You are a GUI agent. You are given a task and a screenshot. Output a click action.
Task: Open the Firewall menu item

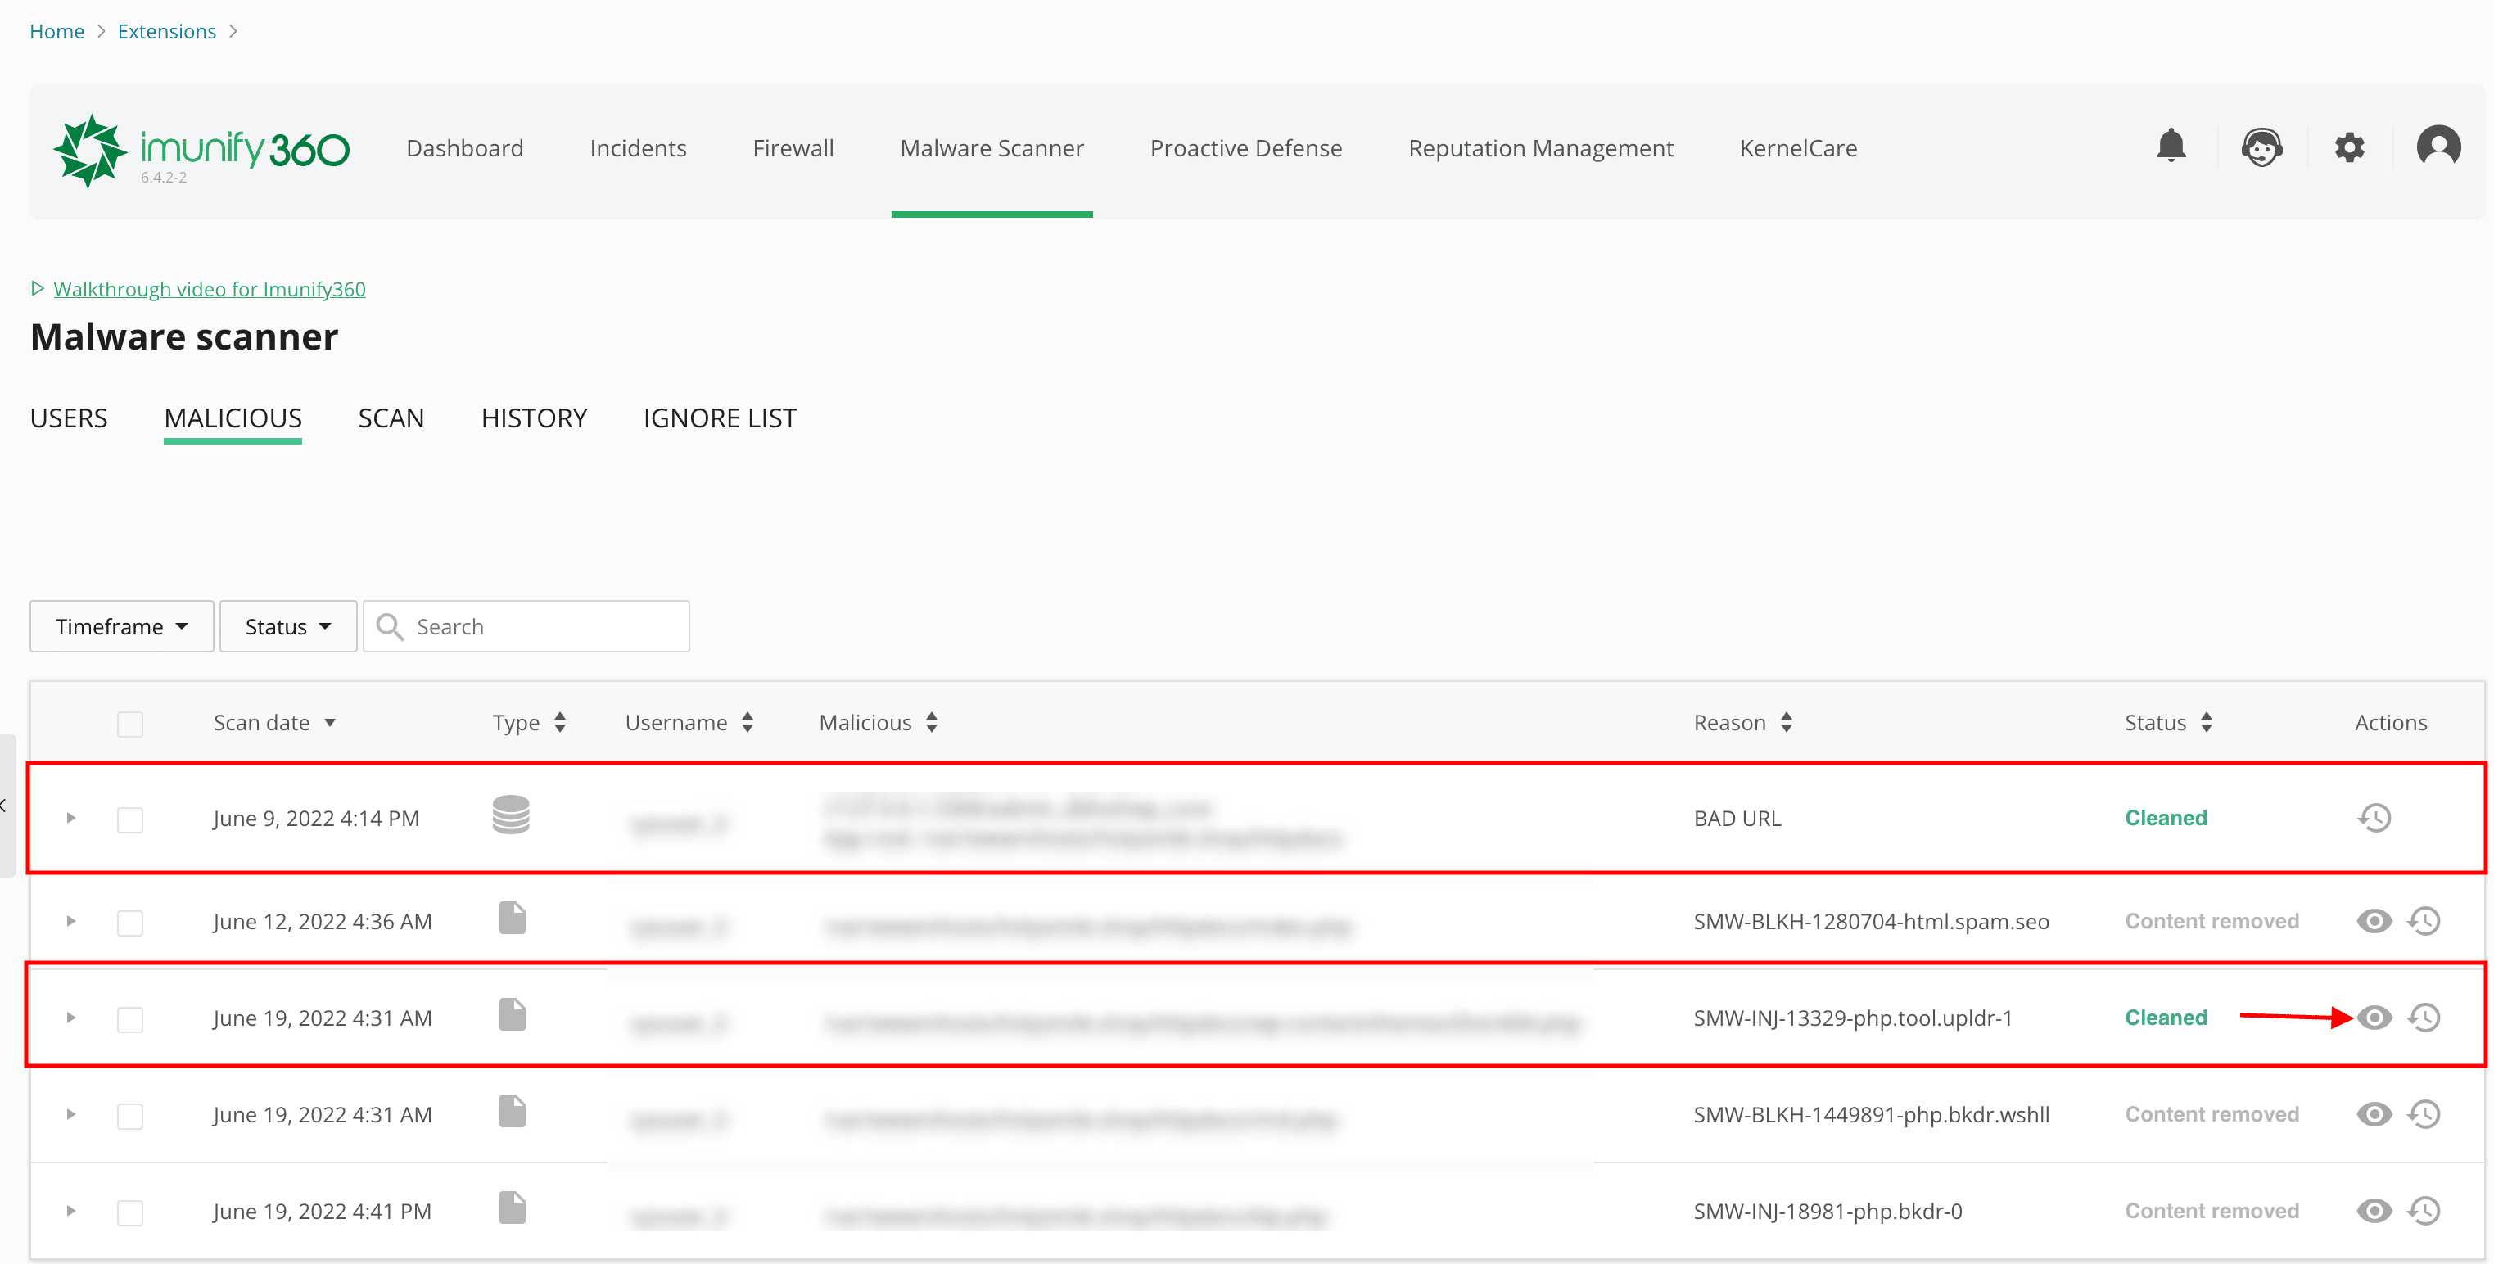(793, 148)
